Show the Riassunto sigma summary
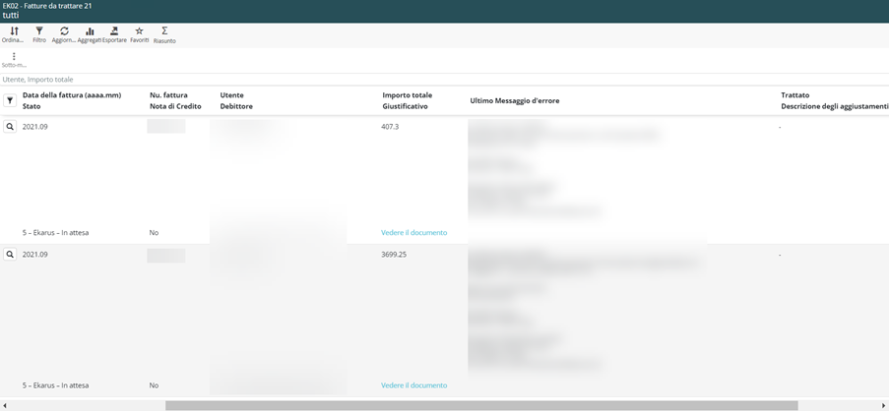The image size is (889, 411). coord(164,32)
